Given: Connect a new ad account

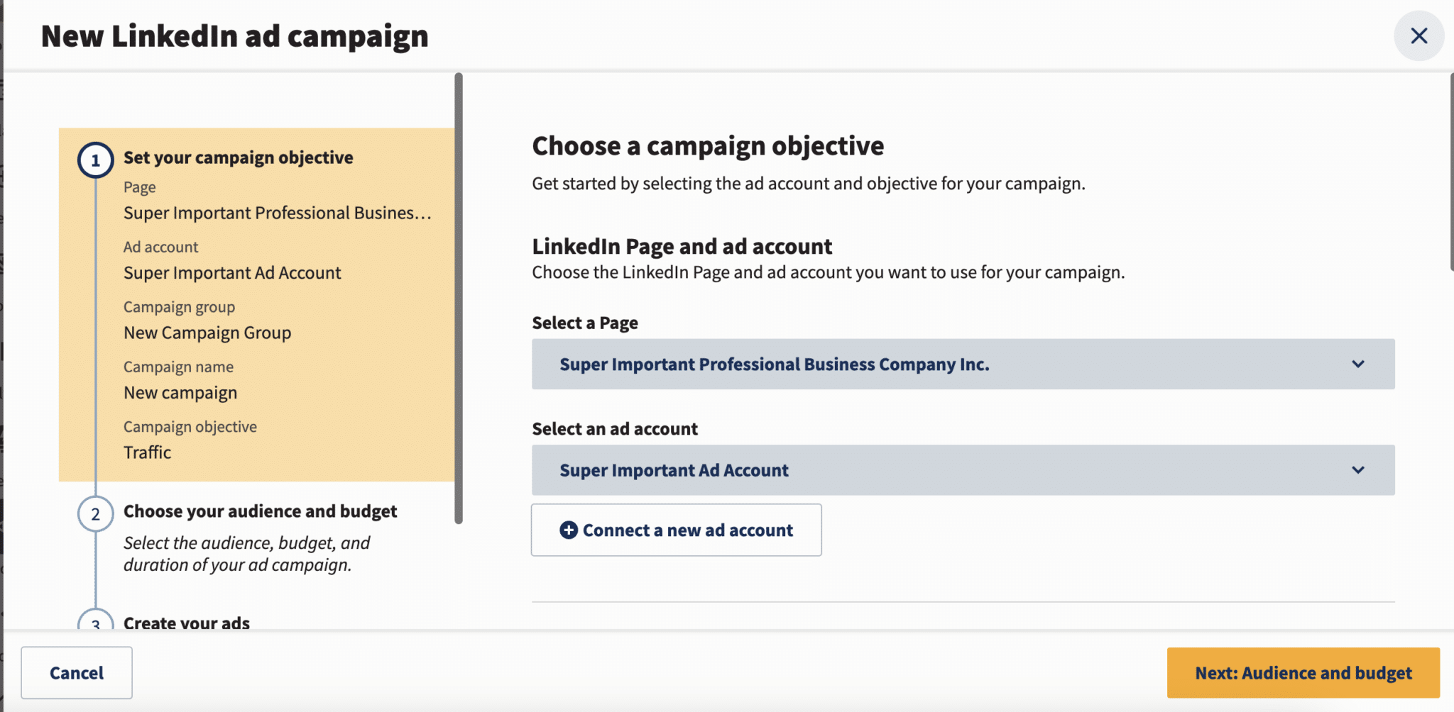Looking at the screenshot, I should point(676,530).
